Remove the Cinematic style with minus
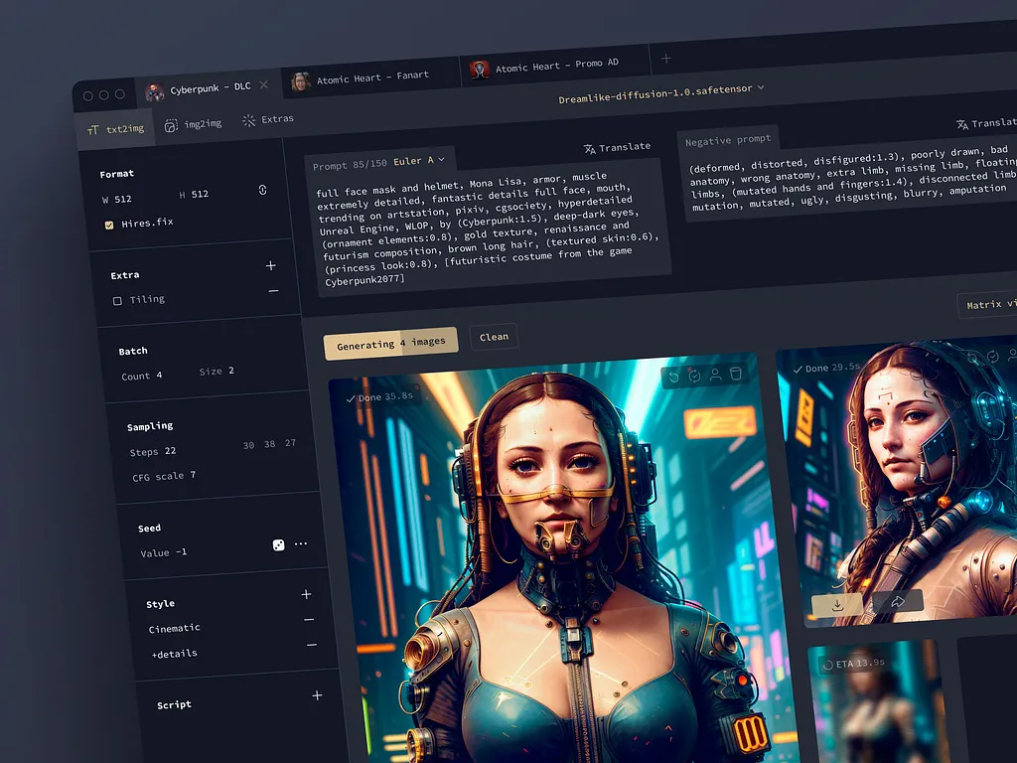The height and width of the screenshot is (763, 1017). (x=309, y=620)
